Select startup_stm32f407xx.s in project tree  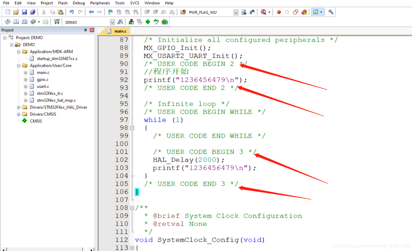pyautogui.click(x=57, y=58)
